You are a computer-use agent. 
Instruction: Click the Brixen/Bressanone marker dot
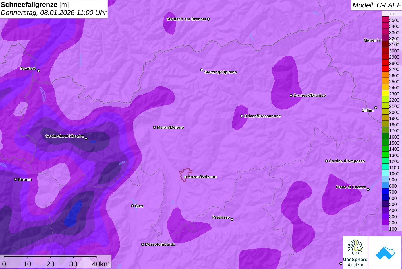pyautogui.click(x=242, y=116)
